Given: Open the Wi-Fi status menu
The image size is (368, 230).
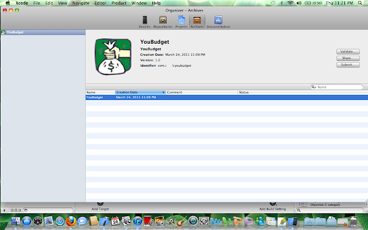Looking at the screenshot, I should [x=290, y=3].
